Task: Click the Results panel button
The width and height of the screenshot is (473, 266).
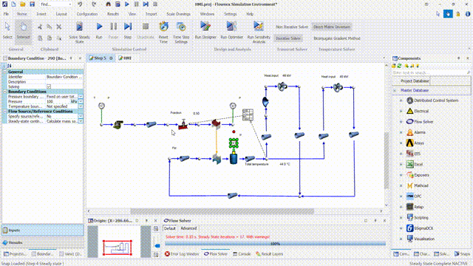Action: (x=43, y=242)
